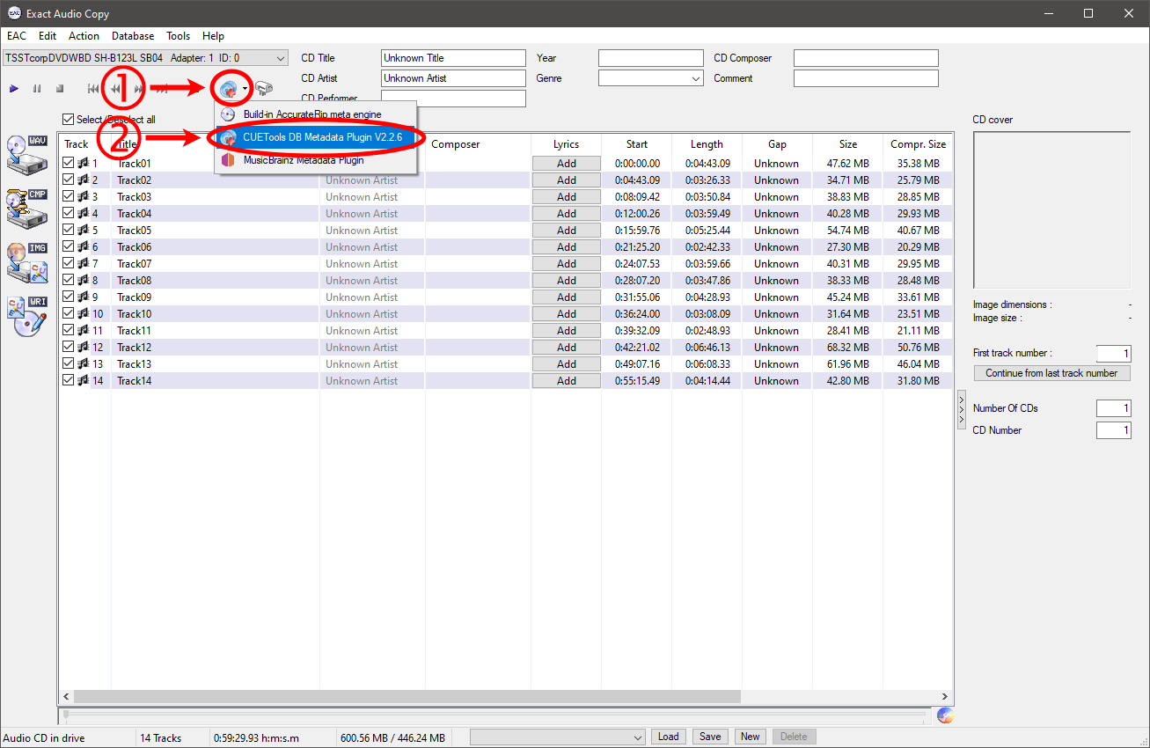Click the Pause playback button
Viewport: 1150px width, 748px height.
coord(37,89)
